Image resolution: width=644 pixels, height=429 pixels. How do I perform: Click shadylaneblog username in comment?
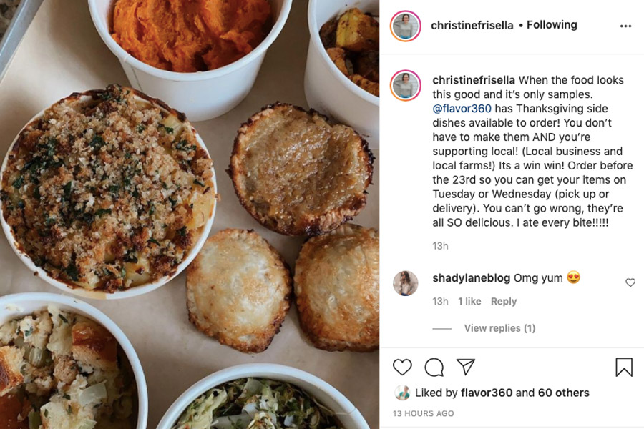coord(471,278)
